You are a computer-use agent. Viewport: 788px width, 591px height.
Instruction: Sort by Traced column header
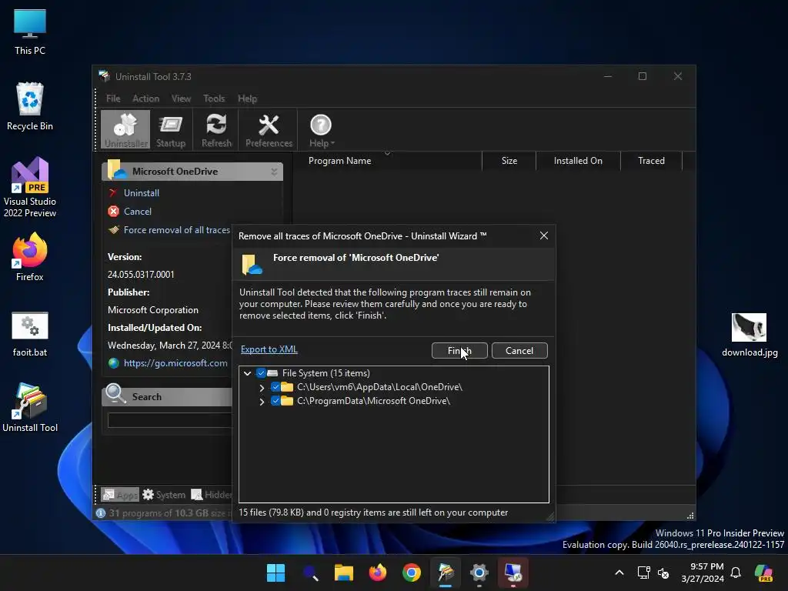(651, 161)
